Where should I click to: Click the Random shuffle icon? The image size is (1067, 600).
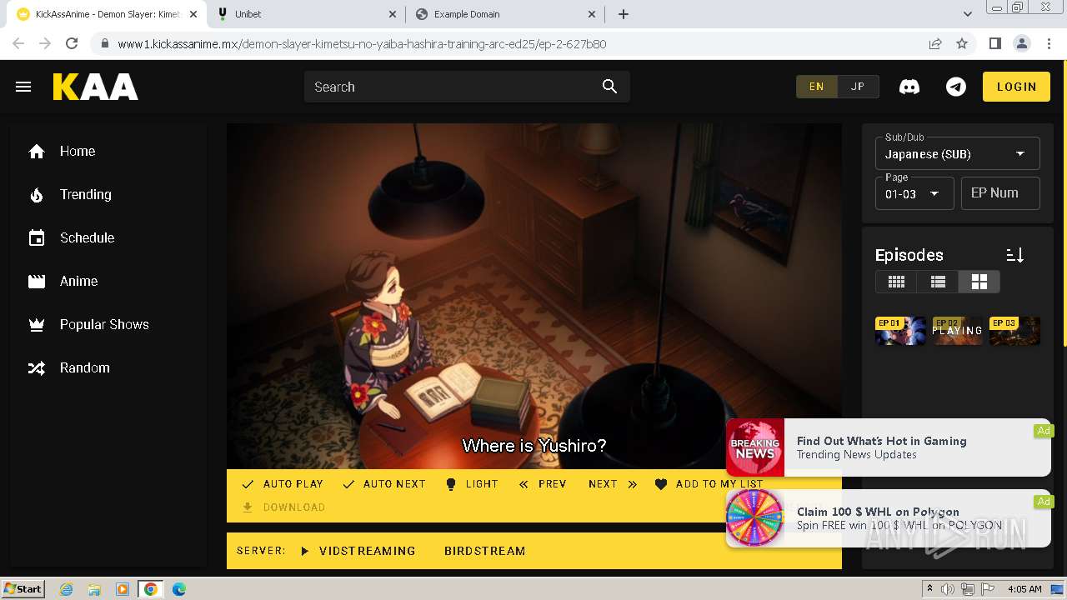(x=37, y=368)
